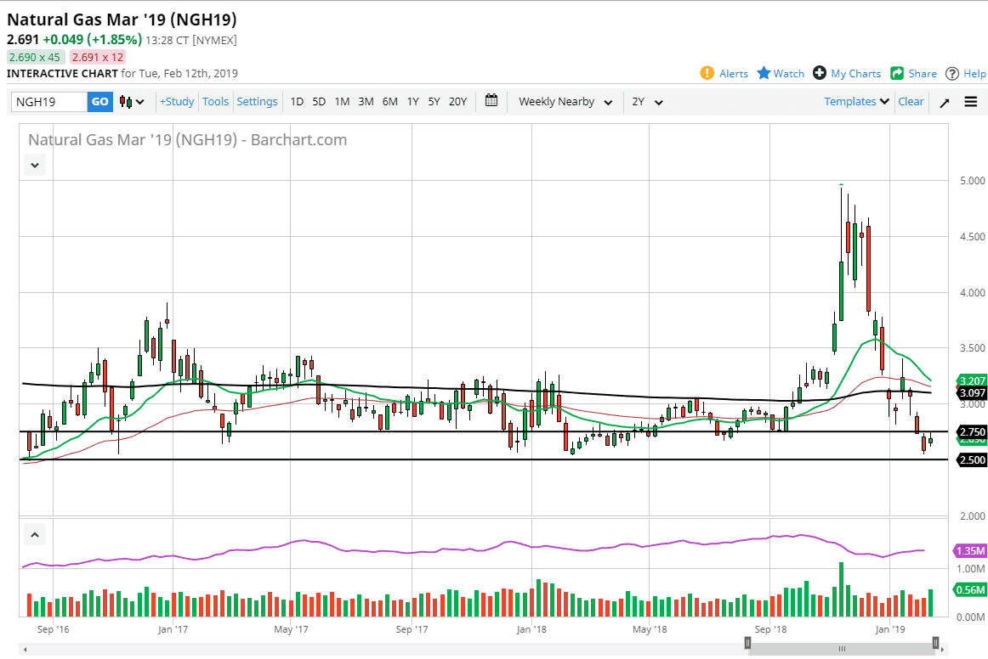
Task: Click the NGH19 symbol input field
Action: click(49, 102)
